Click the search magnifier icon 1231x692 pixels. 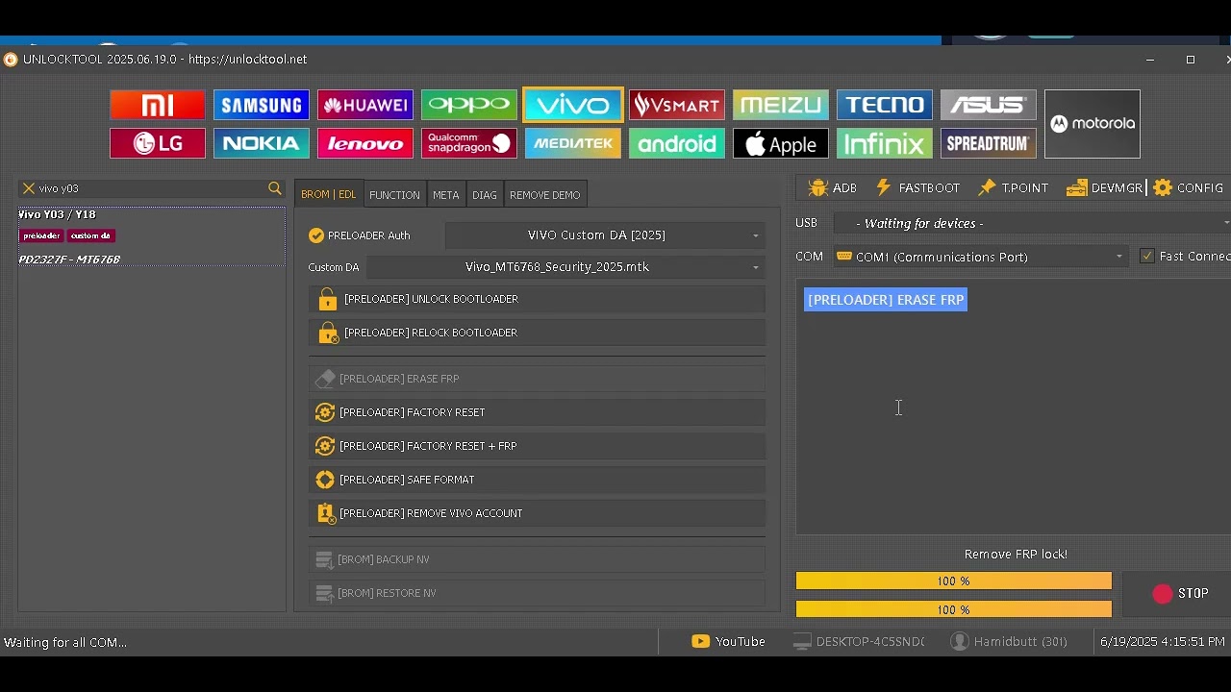pos(275,189)
